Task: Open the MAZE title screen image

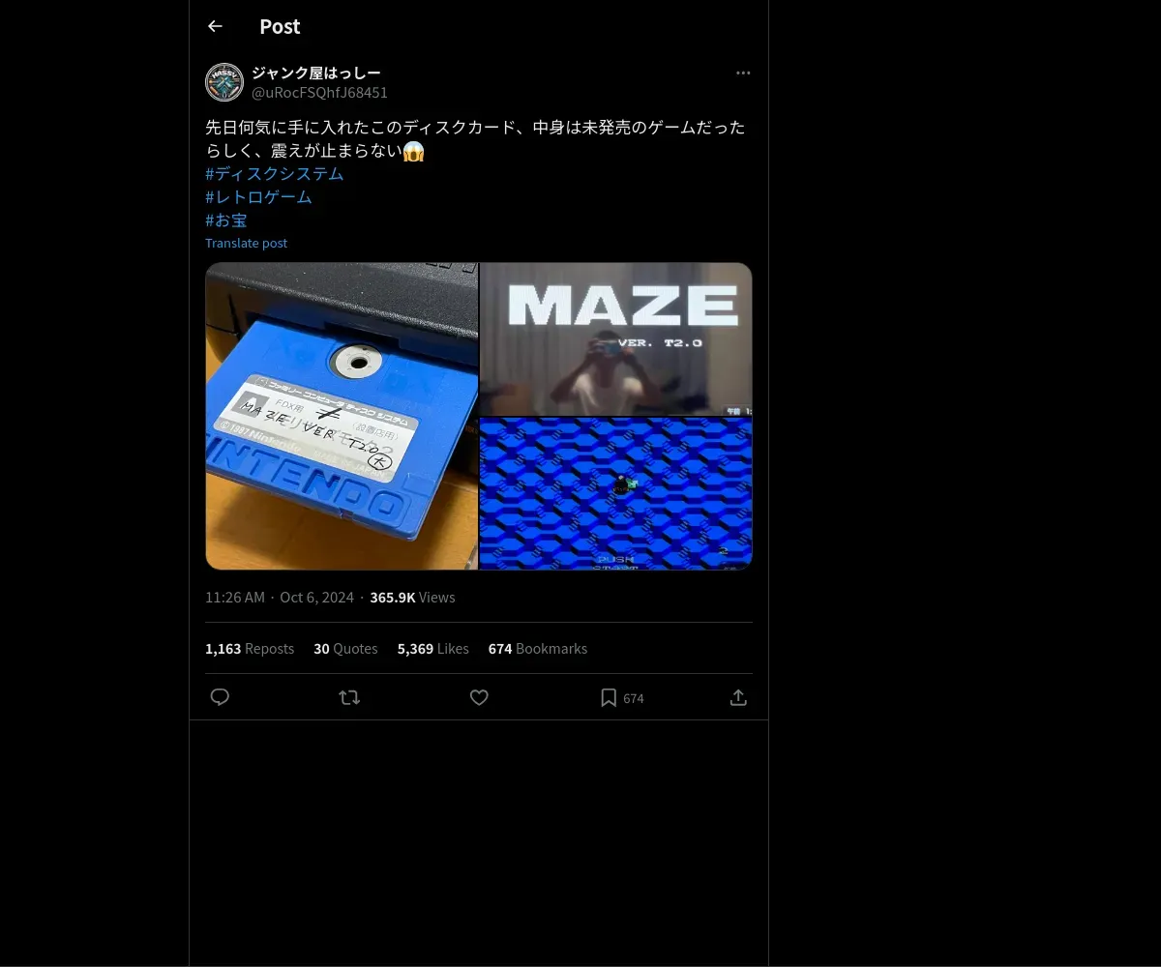Action: 616,339
